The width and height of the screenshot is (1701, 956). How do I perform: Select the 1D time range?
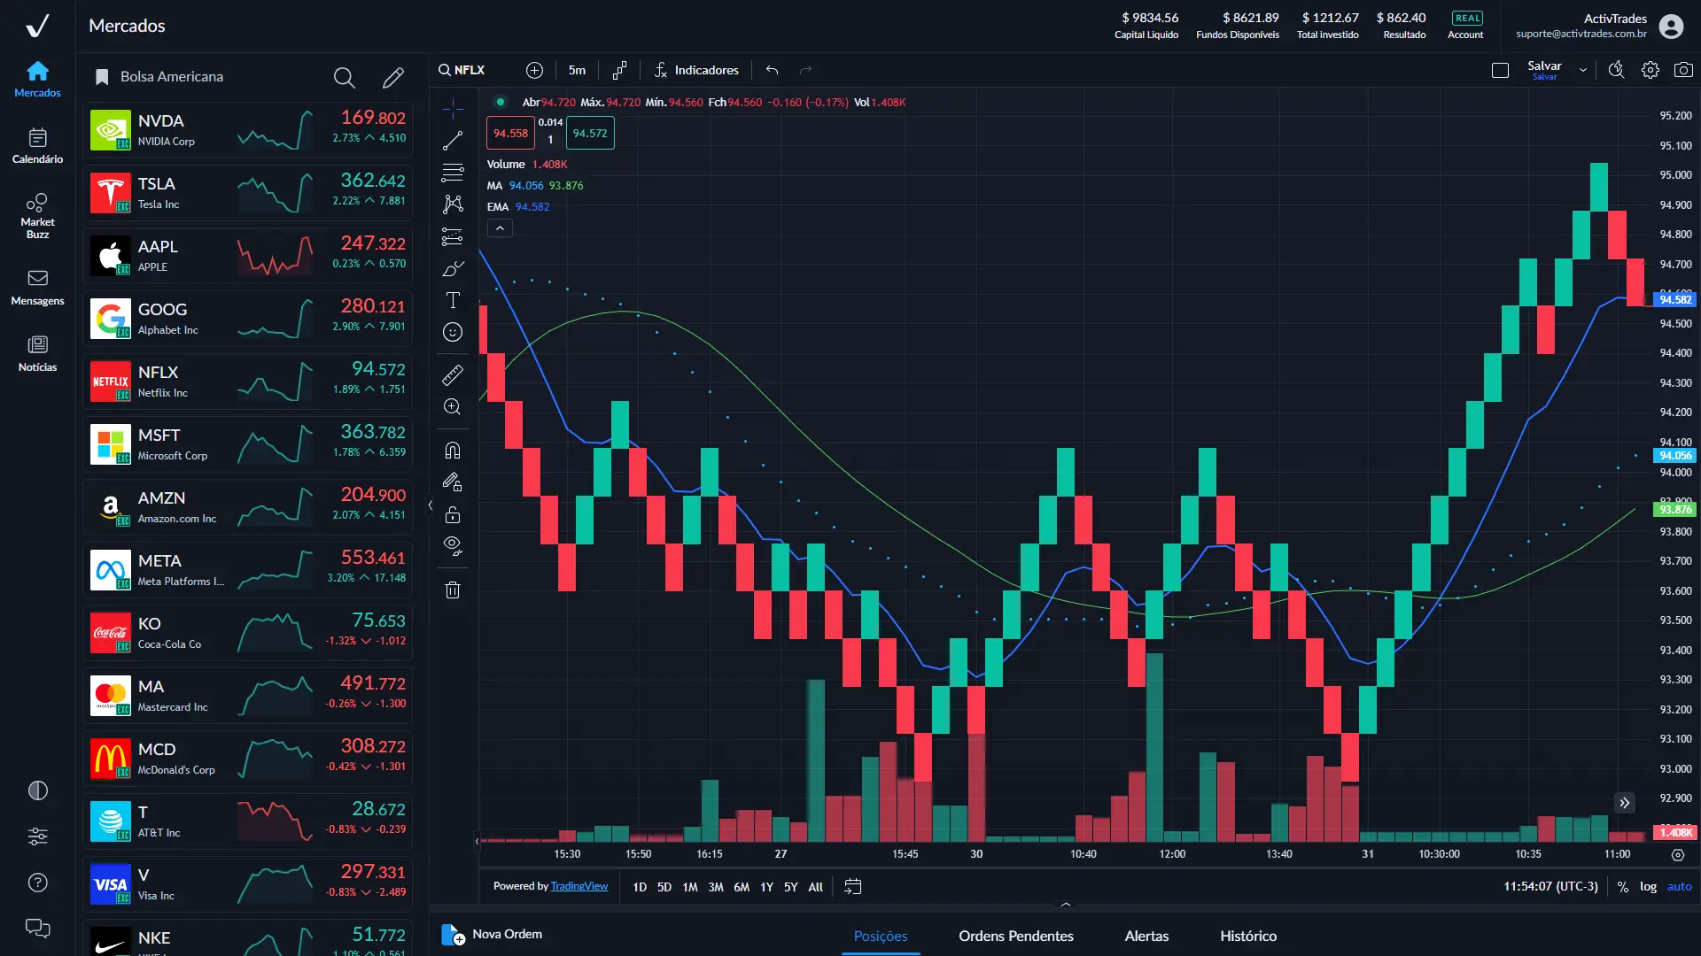640,887
